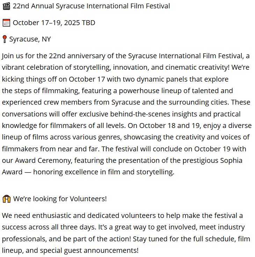
Task: Click the October 17–19, 2025 date text
Action: click(46, 23)
